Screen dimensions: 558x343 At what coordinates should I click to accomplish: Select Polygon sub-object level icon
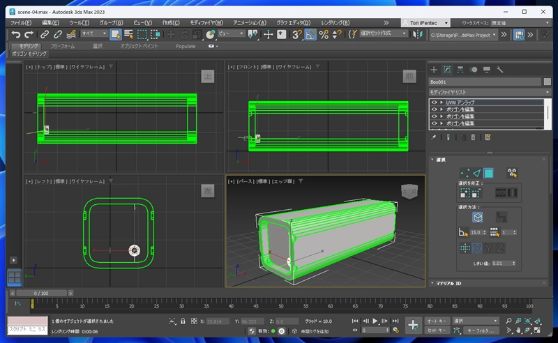pyautogui.click(x=489, y=173)
